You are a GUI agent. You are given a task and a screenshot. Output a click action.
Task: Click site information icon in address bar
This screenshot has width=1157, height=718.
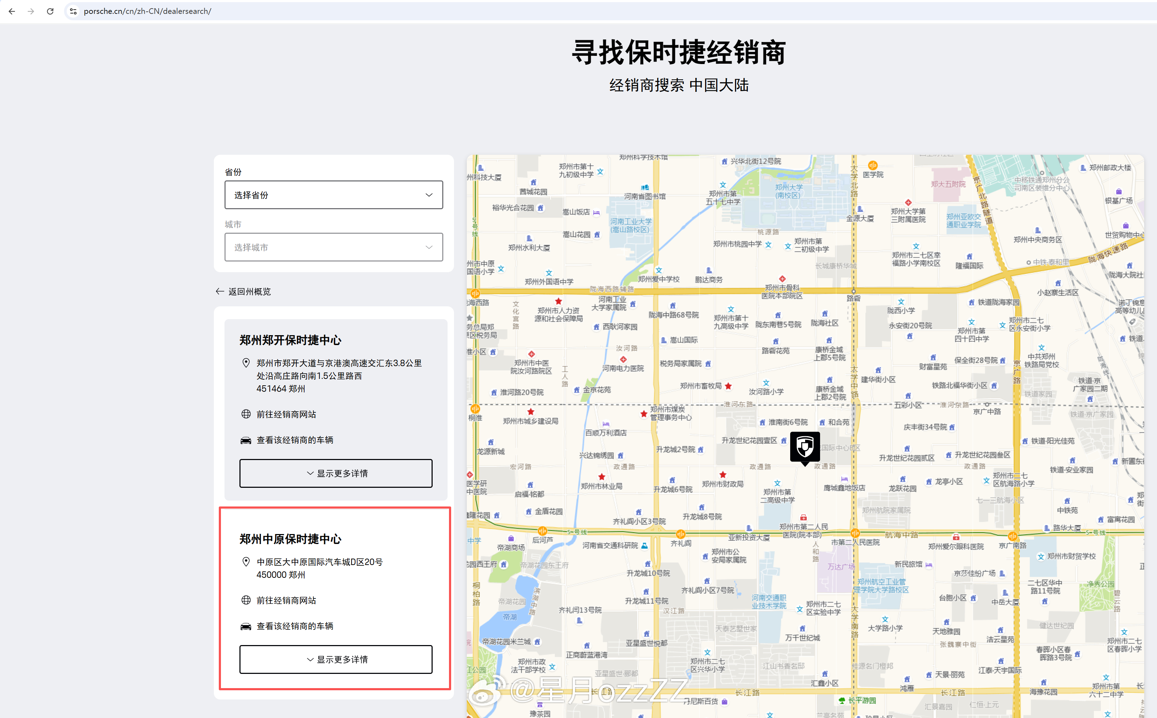pos(73,11)
